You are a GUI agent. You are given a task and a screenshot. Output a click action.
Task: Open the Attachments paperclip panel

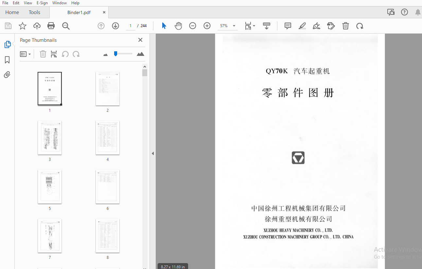point(7,75)
